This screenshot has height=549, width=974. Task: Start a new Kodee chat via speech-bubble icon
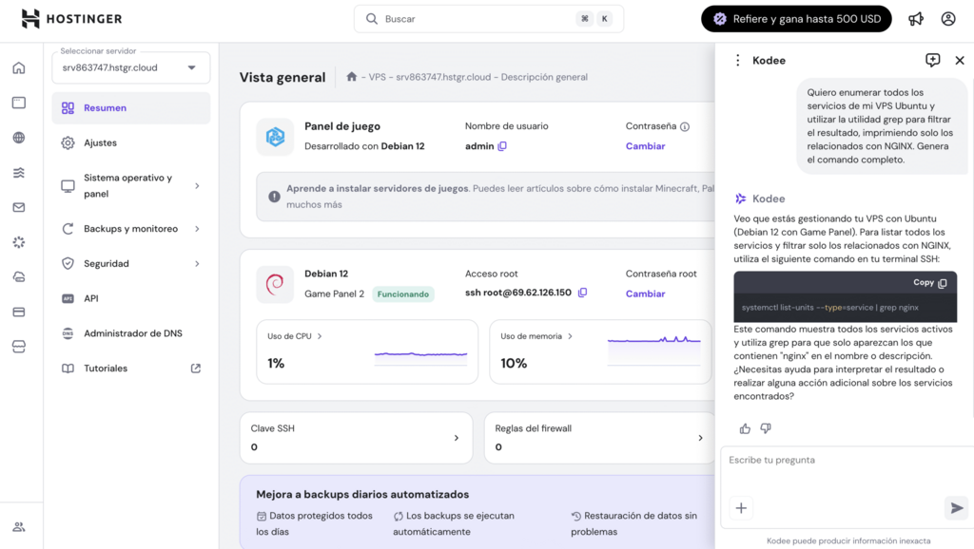click(x=933, y=60)
